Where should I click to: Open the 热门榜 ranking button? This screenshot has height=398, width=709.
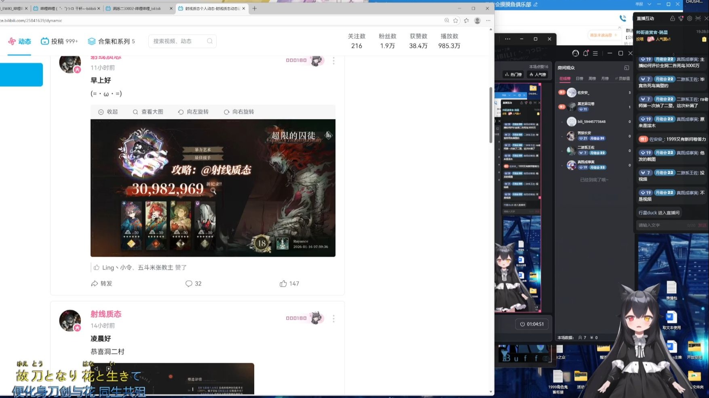(x=513, y=74)
